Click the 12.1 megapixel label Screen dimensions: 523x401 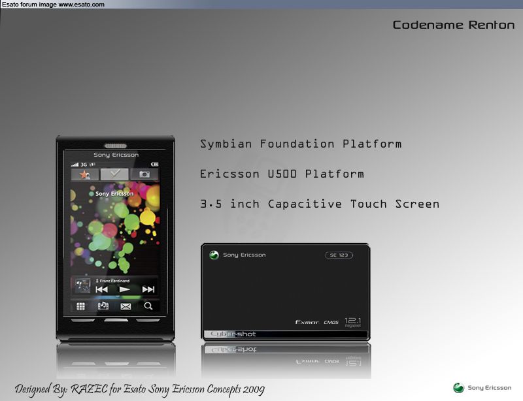[x=353, y=322]
